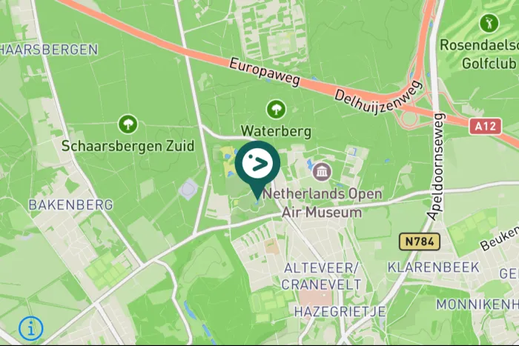Open the Netherlands Open Air Museum icon
This screenshot has width=519, height=346.
coord(323,172)
